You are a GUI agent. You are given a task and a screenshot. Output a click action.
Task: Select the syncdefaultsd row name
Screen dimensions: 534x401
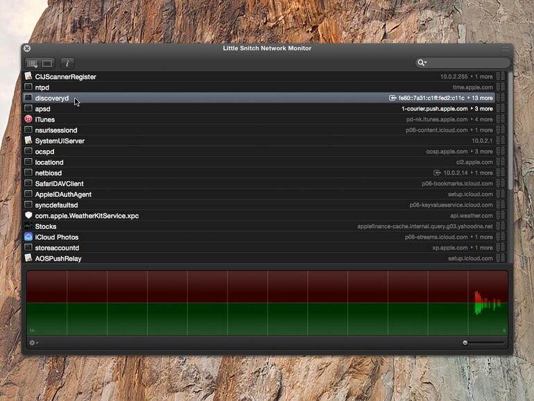[57, 205]
